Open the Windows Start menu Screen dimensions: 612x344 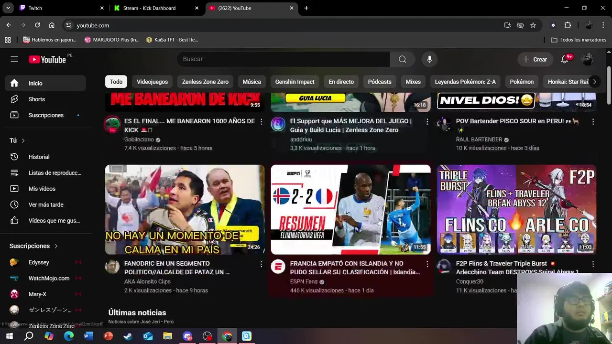[9, 336]
